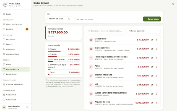Image resolution: width=177 pixels, height=111 pixels.
Task: Edit the Luz expense
Action: point(152,85)
